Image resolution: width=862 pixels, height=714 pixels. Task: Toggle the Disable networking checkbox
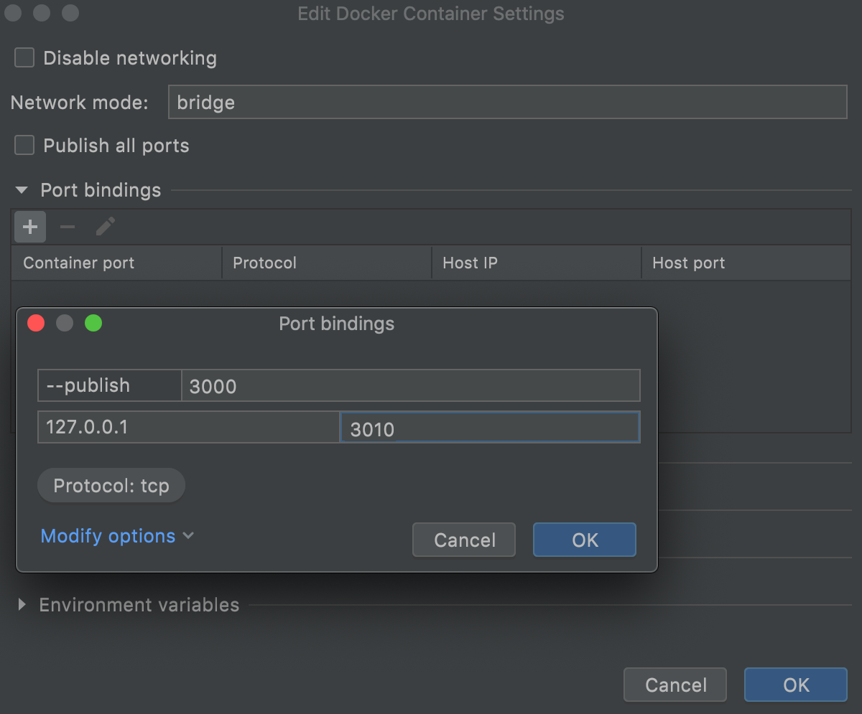point(24,57)
